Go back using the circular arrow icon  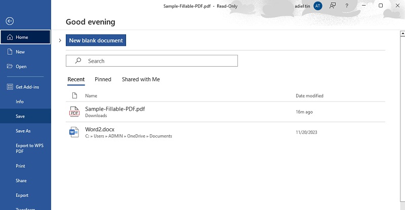click(10, 21)
